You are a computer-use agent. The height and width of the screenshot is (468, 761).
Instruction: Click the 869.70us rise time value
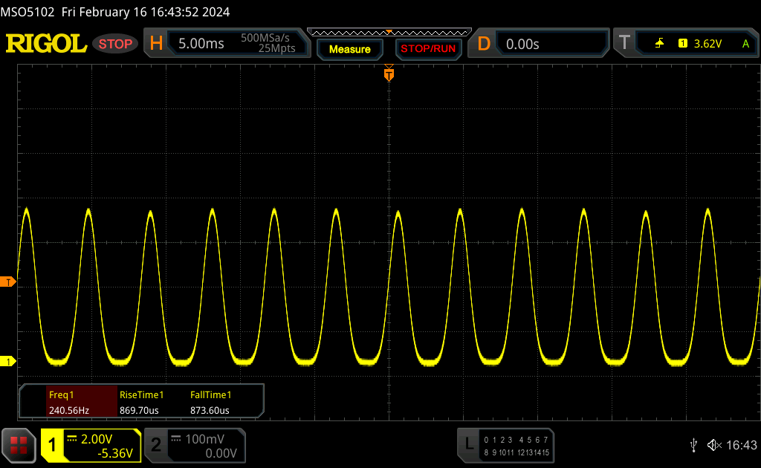(x=139, y=410)
